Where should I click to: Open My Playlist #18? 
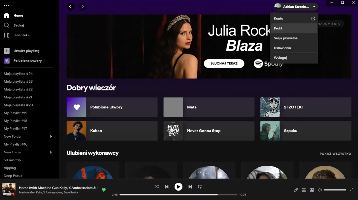pyautogui.click(x=15, y=121)
